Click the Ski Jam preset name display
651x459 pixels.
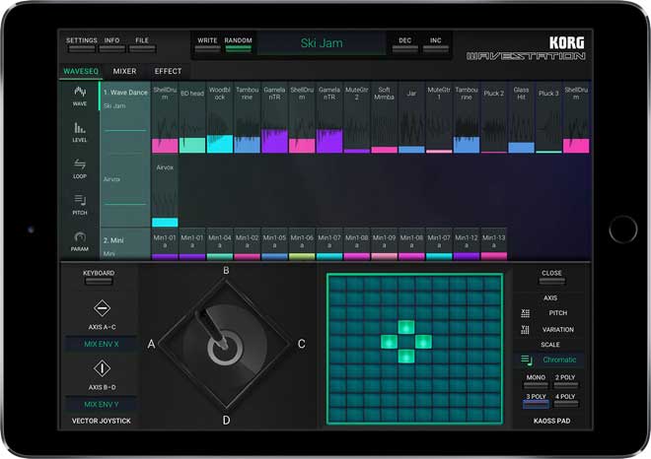point(322,44)
